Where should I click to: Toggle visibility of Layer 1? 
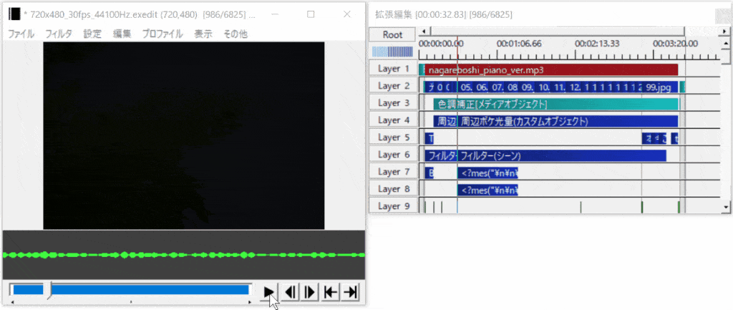[x=392, y=69]
